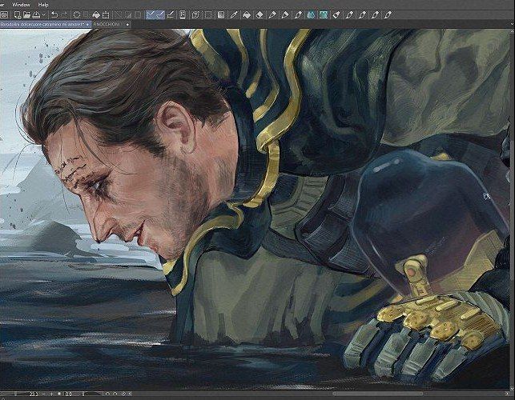Select the last pen icon in command bar
The height and width of the screenshot is (400, 515).
pos(388,14)
